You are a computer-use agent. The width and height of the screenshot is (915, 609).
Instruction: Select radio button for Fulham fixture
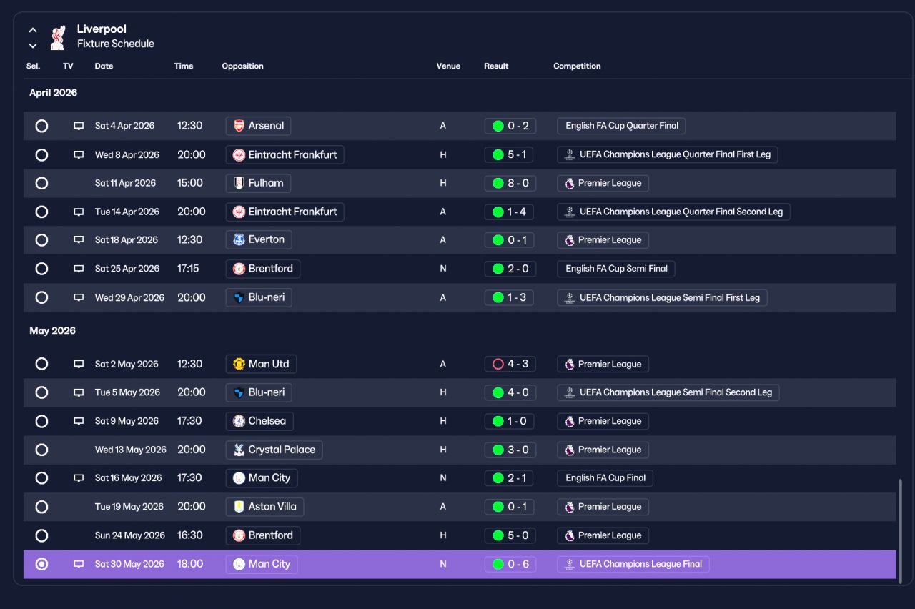coord(41,183)
